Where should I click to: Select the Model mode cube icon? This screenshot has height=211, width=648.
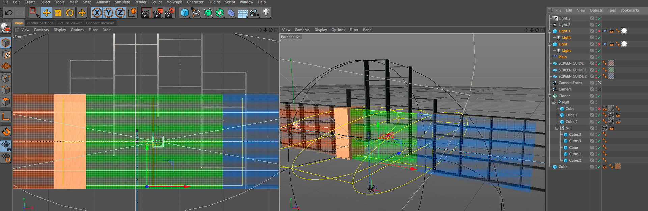(x=6, y=43)
